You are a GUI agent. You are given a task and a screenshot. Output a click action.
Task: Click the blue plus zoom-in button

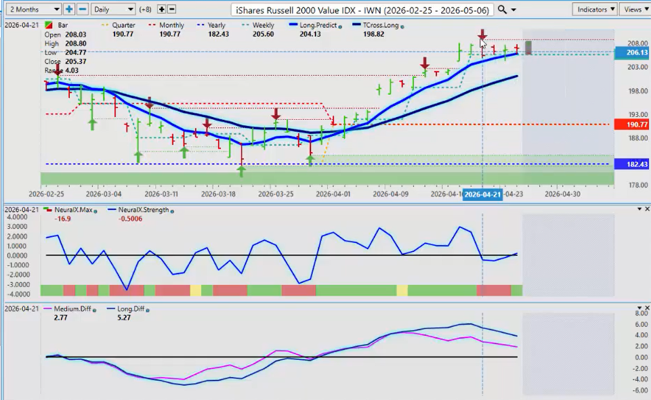pos(69,9)
